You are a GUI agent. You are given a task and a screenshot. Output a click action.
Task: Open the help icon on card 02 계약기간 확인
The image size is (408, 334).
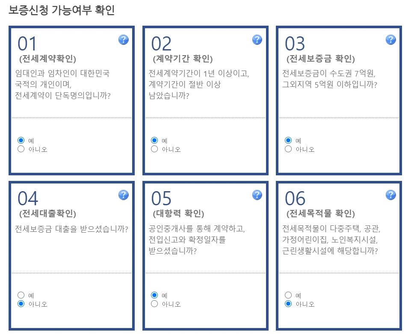click(257, 39)
